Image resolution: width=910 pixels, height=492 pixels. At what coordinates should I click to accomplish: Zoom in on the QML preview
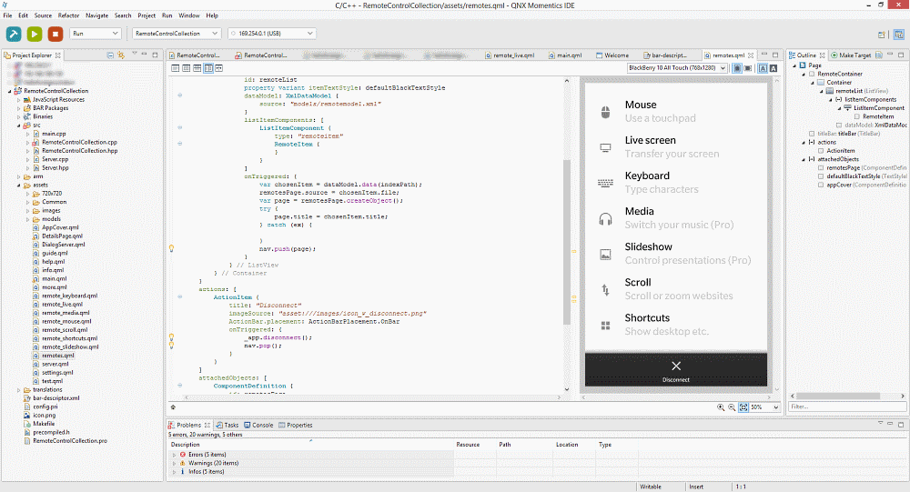(721, 407)
